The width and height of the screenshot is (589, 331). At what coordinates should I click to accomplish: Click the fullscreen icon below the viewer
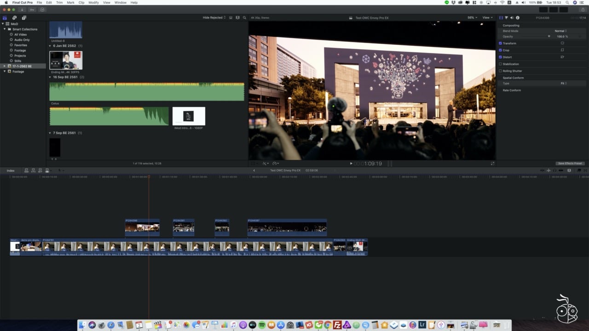(x=492, y=163)
